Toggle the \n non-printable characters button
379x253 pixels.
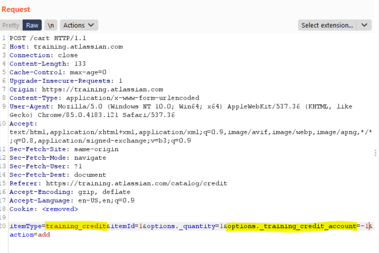click(x=50, y=25)
